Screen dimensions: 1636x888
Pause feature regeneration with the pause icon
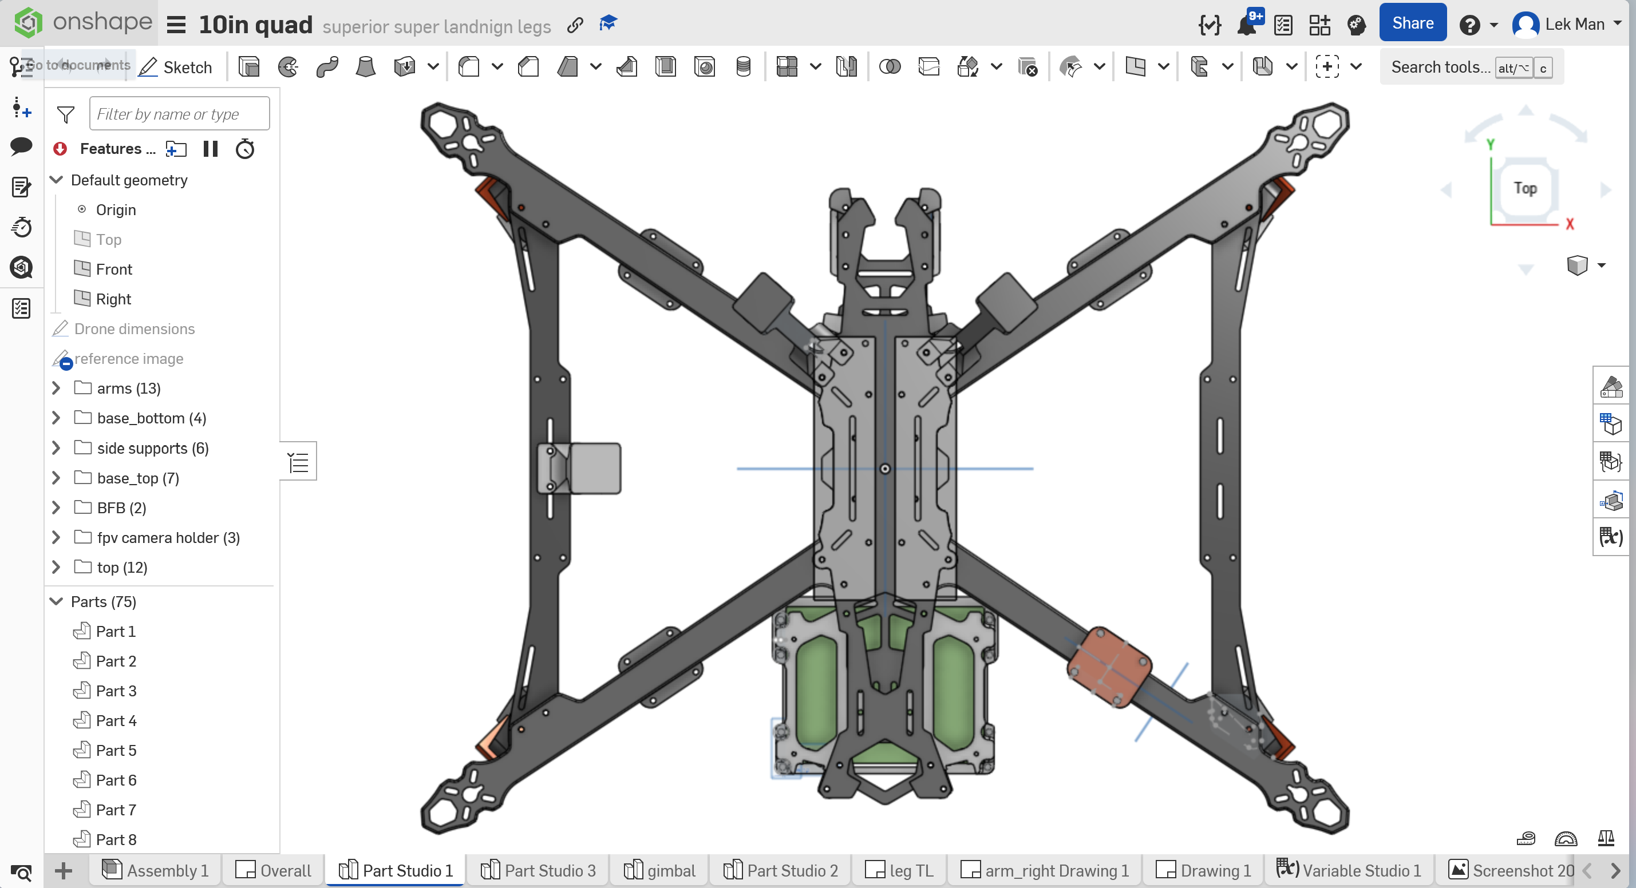210,149
